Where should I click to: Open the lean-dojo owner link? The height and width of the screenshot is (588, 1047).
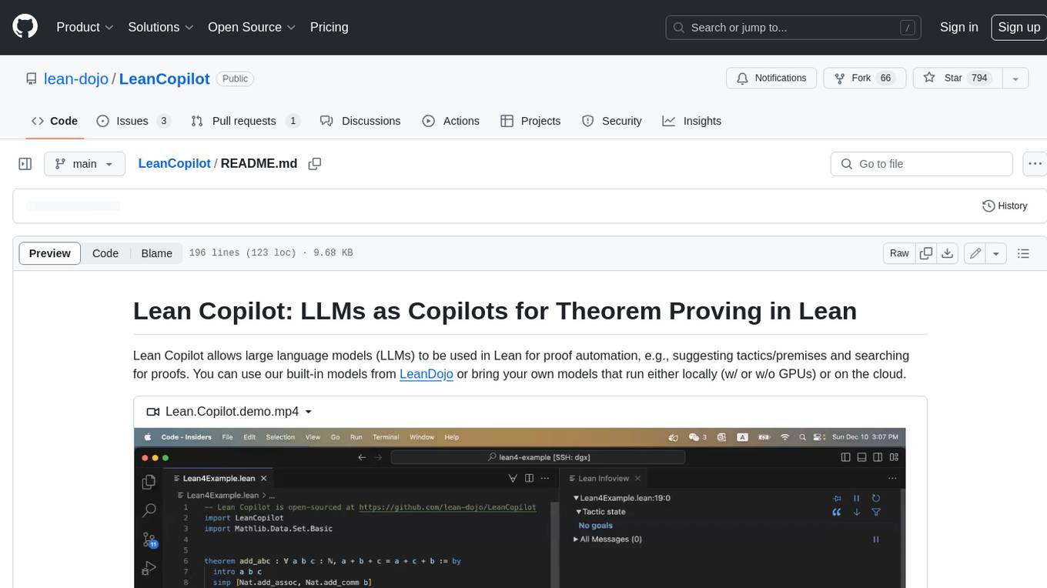point(76,79)
